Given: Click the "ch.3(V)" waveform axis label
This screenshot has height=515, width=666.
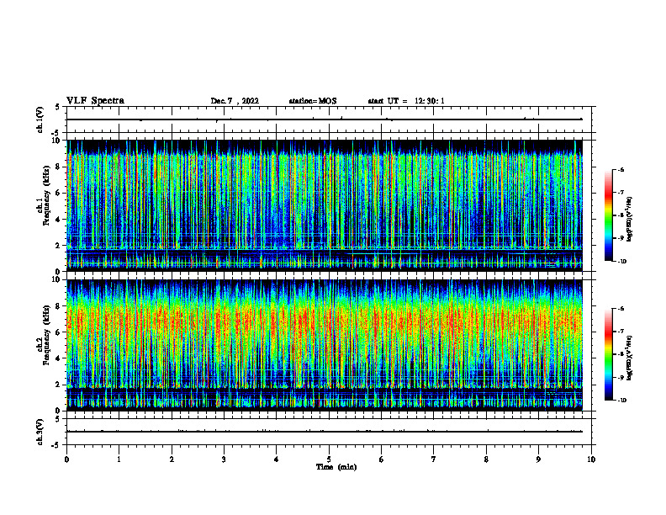Looking at the screenshot, I should tap(40, 432).
